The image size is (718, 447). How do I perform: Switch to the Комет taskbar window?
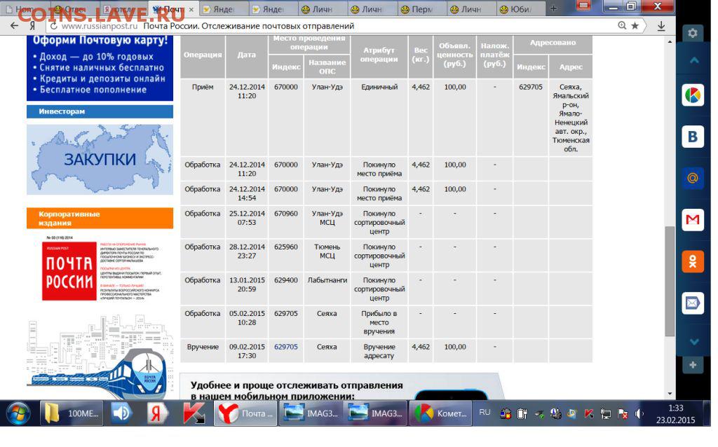tap(440, 413)
